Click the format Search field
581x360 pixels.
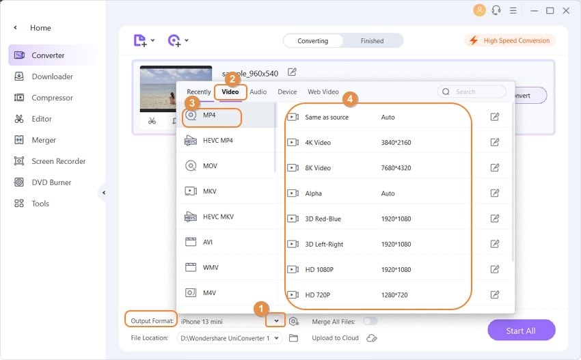472,92
